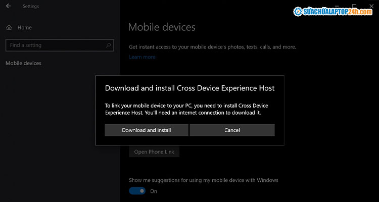Click the Open Phone Link button
The image size is (379, 202).
154,152
